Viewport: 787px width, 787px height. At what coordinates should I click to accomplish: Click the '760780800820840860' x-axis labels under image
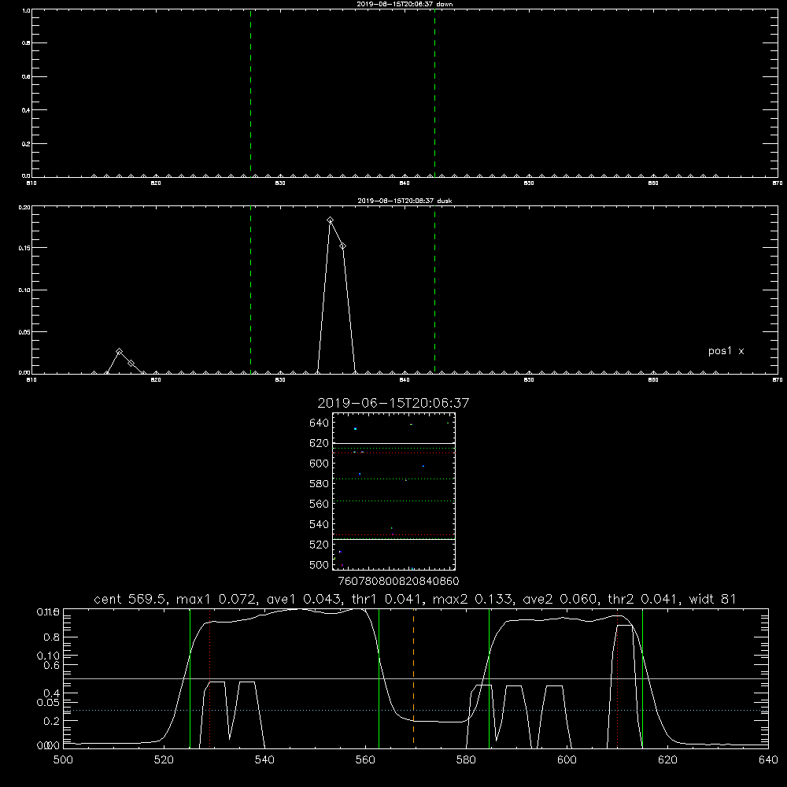(398, 581)
